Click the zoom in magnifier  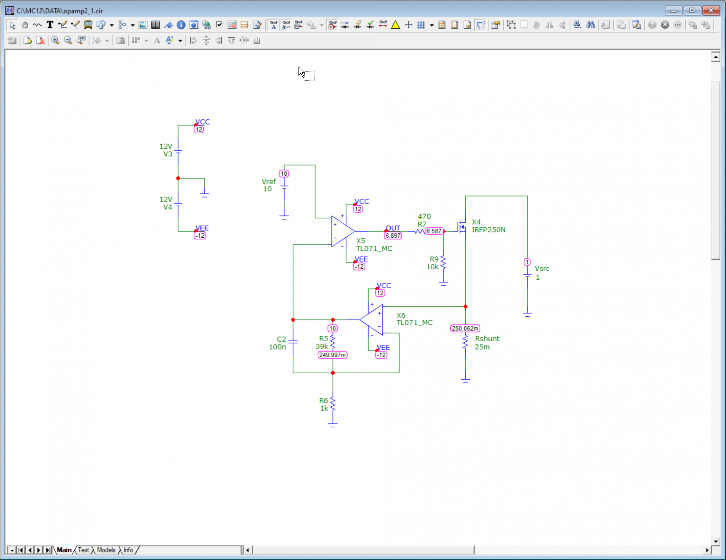(55, 40)
